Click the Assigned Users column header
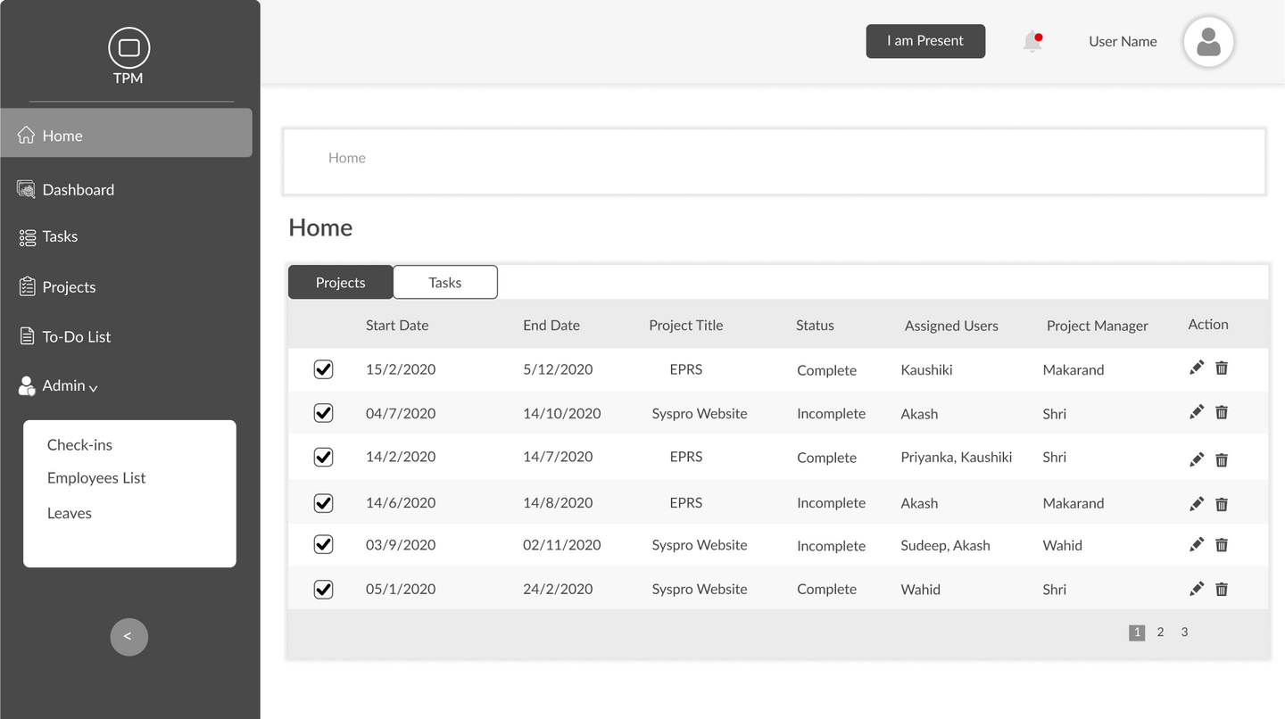This screenshot has height=719, width=1285. pos(951,326)
